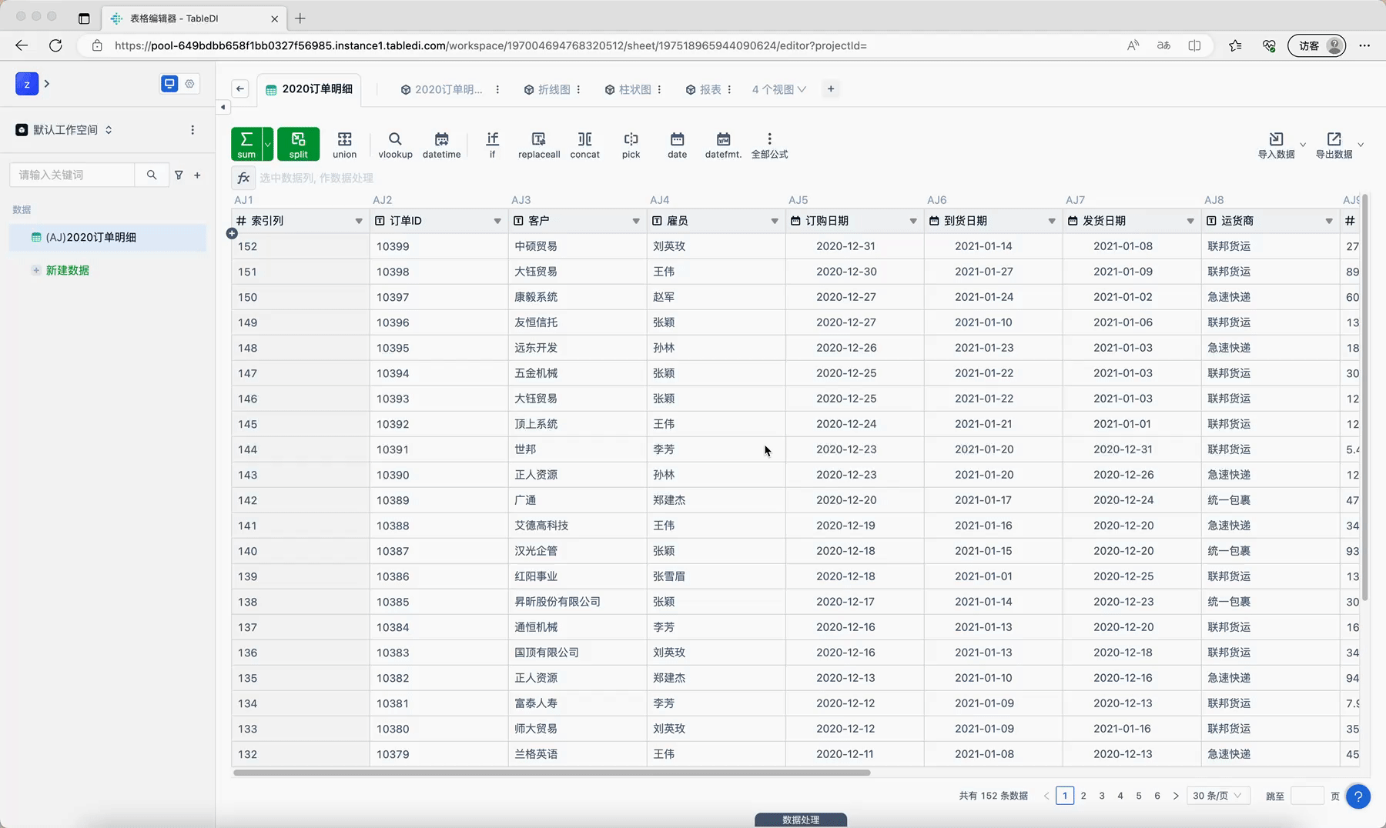Open the 发货日期 column filter dropdown

tap(1190, 221)
